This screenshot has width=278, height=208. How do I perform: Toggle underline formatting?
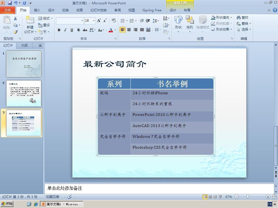tap(72, 30)
